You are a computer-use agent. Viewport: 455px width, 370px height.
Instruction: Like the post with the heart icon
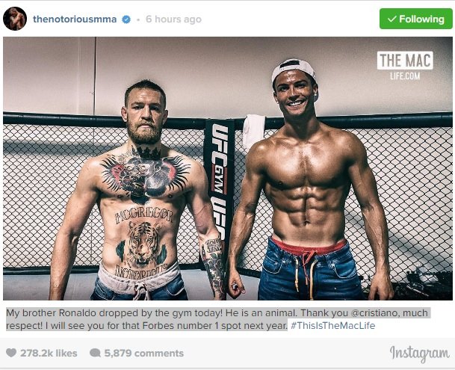click(x=11, y=353)
